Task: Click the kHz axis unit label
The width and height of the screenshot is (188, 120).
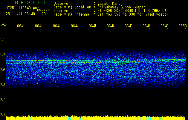Action: click(x=3, y=24)
